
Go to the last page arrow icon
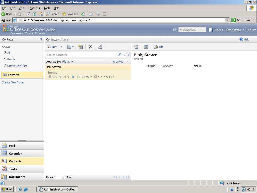[127, 177]
